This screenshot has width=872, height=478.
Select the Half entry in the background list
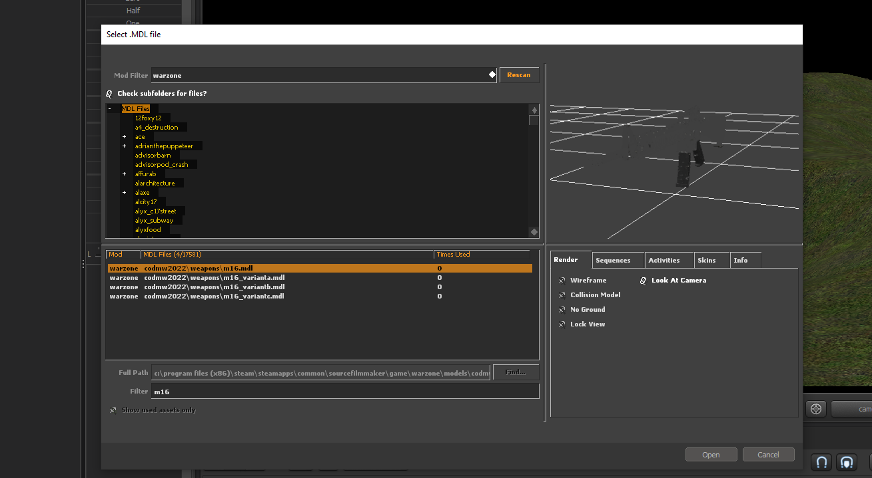click(133, 11)
